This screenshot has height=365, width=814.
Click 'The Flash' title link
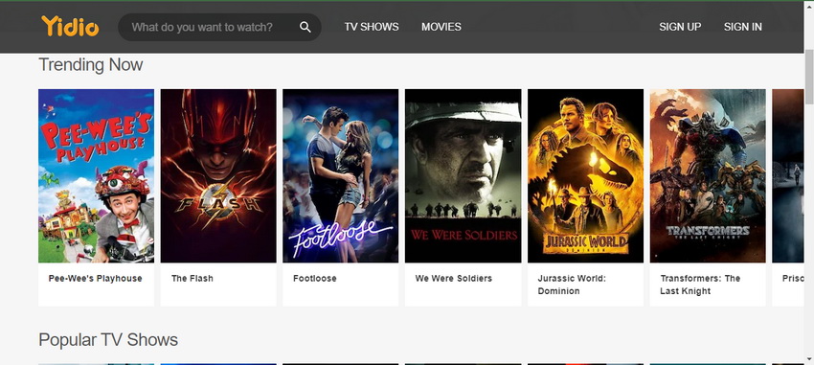coord(192,278)
